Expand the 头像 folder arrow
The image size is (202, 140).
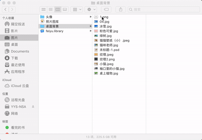point(91,17)
